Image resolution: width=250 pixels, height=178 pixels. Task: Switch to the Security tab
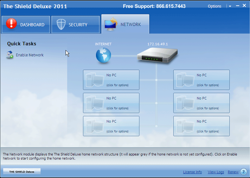pos(76,24)
